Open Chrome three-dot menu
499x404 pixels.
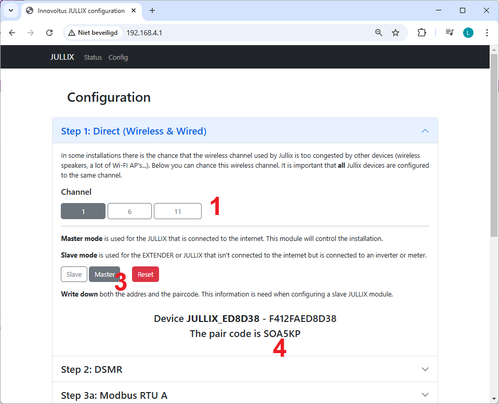click(487, 33)
